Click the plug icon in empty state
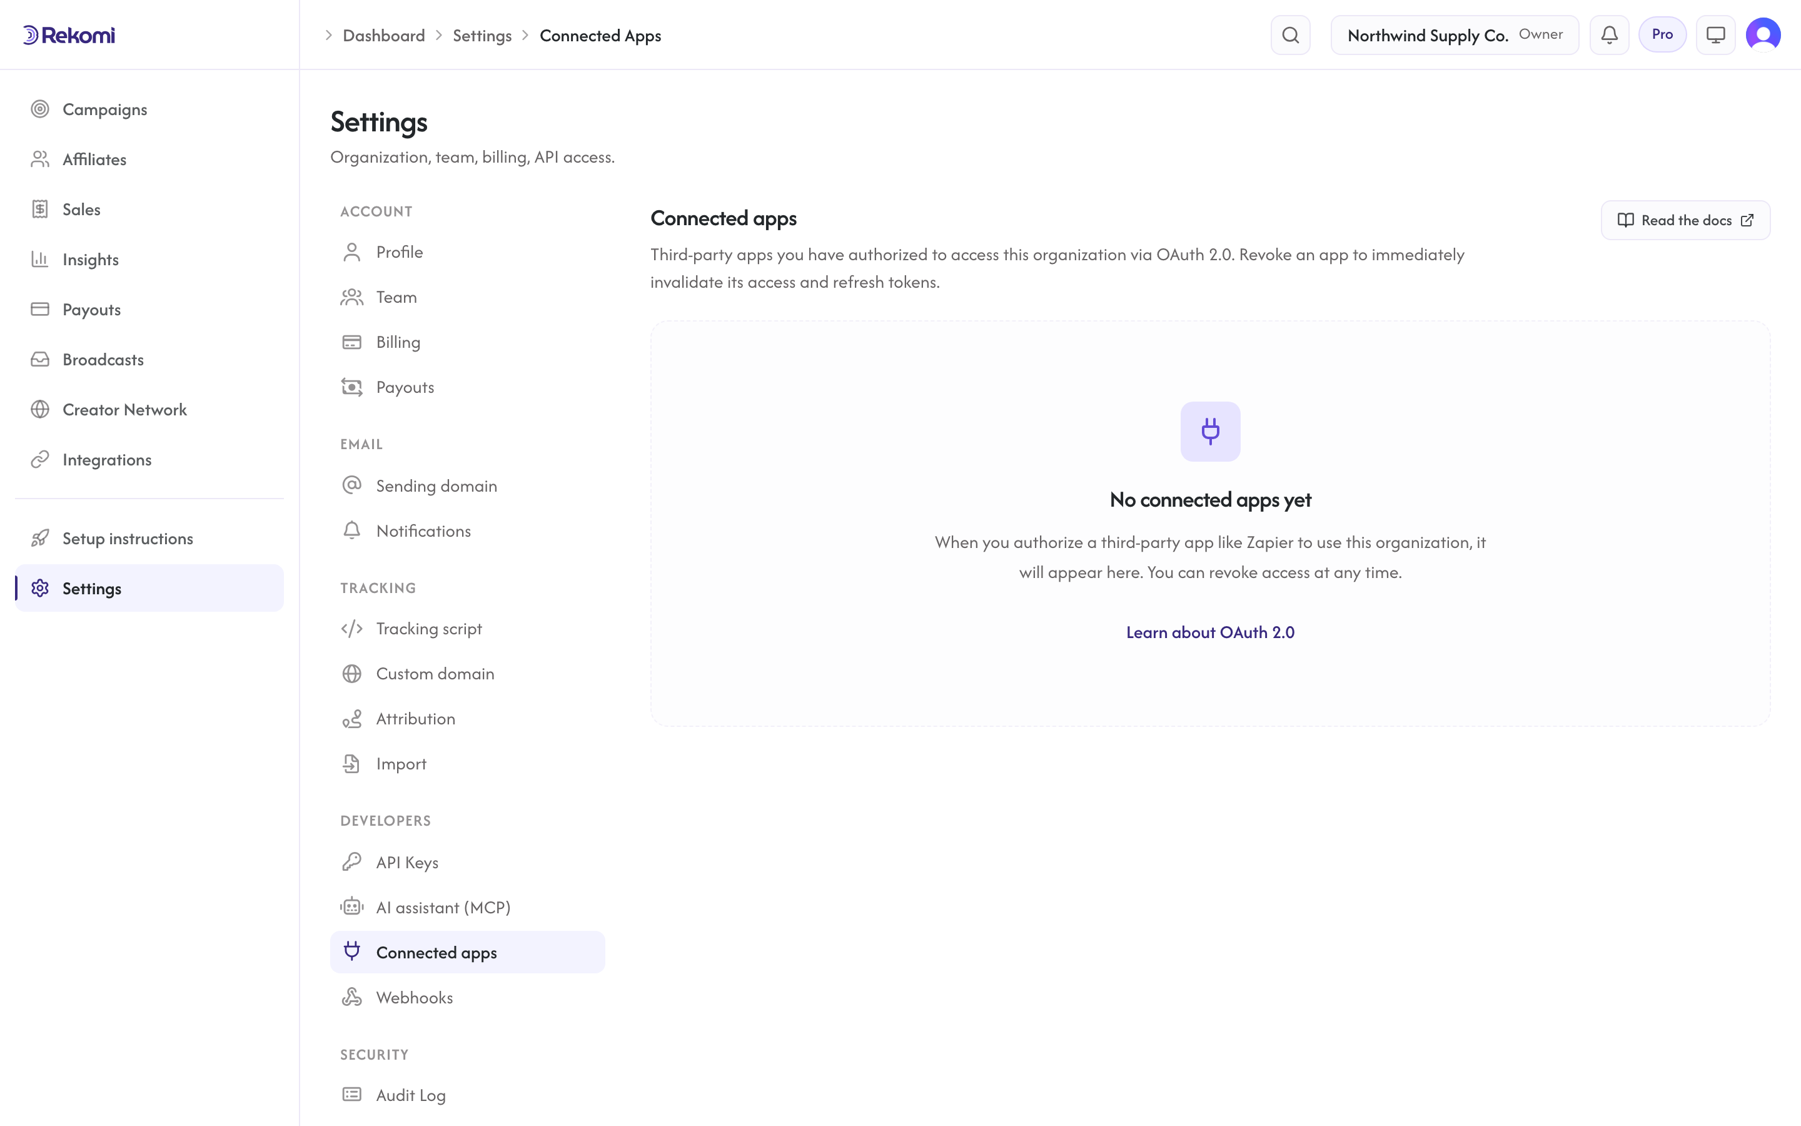Screen dimensions: 1801x1126 pyautogui.click(x=1210, y=431)
